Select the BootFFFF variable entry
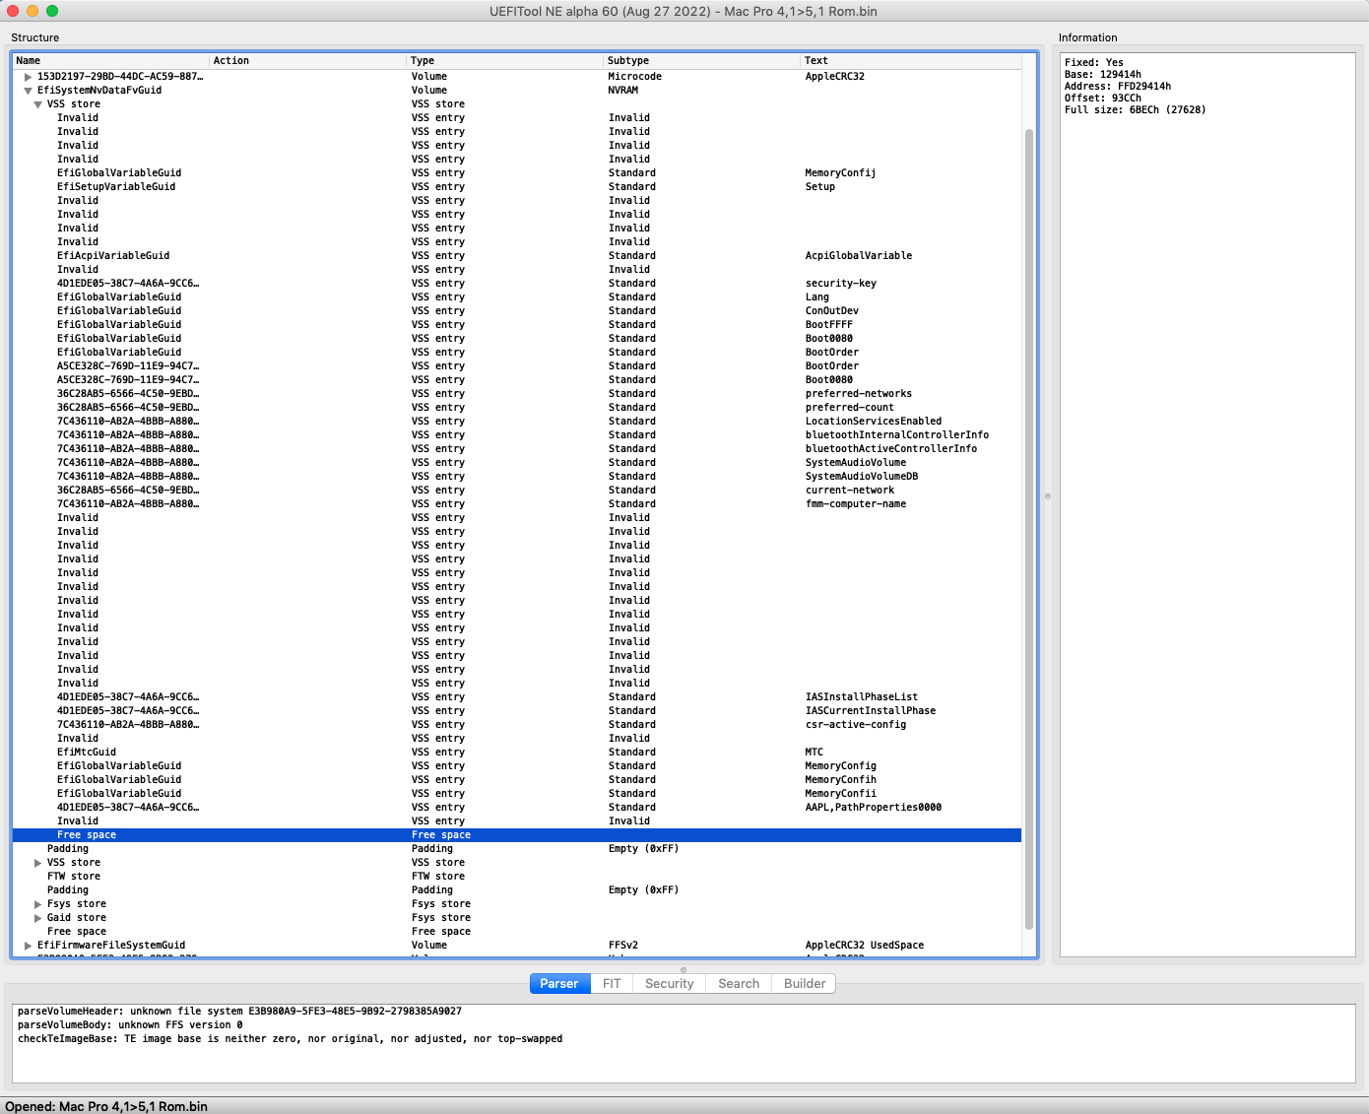This screenshot has height=1114, width=1369. pos(517,325)
